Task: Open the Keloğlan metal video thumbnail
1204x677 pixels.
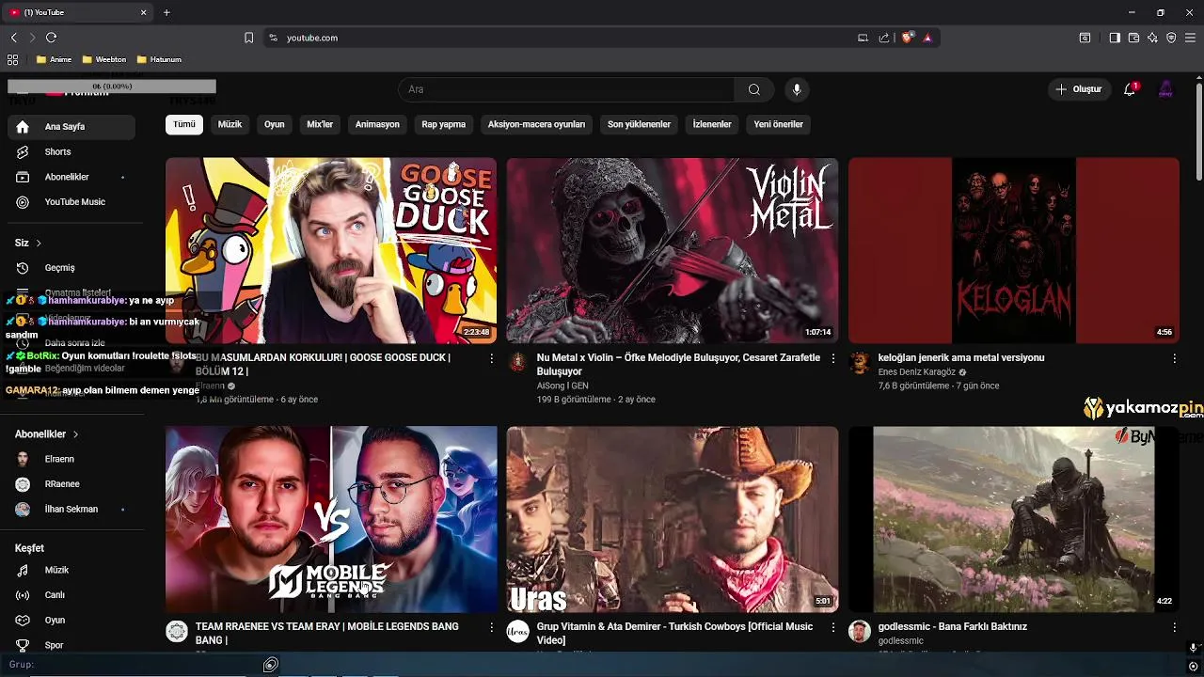Action: pos(1013,250)
